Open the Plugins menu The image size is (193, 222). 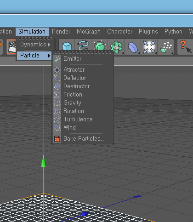click(148, 32)
